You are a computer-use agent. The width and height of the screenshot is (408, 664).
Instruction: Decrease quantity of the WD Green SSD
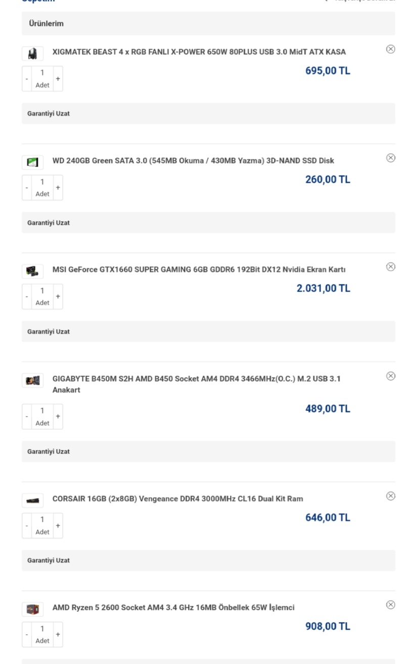[27, 188]
